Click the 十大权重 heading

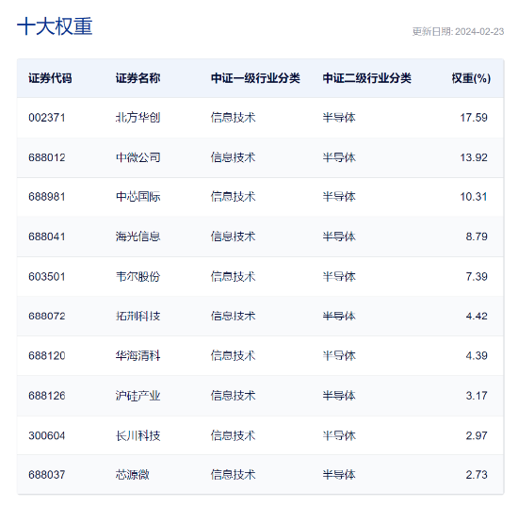(55, 26)
